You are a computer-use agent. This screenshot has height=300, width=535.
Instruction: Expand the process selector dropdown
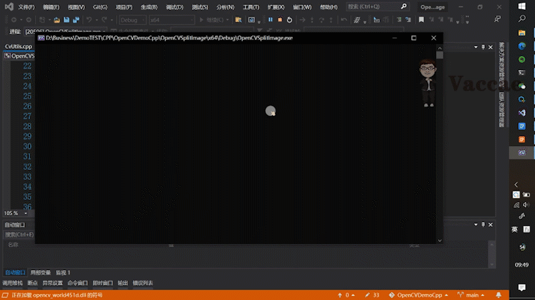coord(104,31)
